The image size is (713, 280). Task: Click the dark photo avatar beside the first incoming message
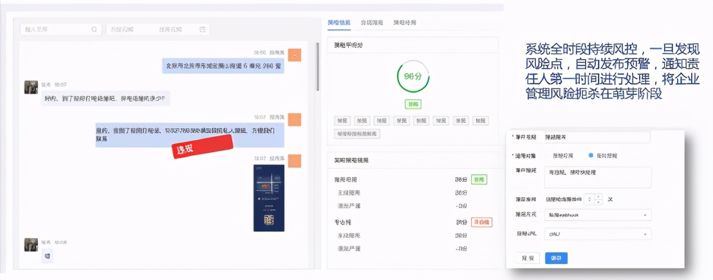(x=32, y=87)
